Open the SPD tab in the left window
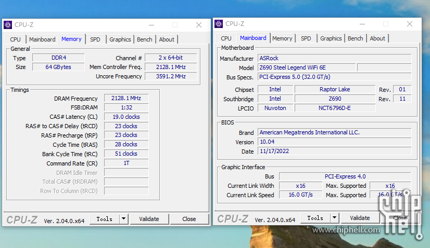This screenshot has width=430, height=248. point(95,39)
